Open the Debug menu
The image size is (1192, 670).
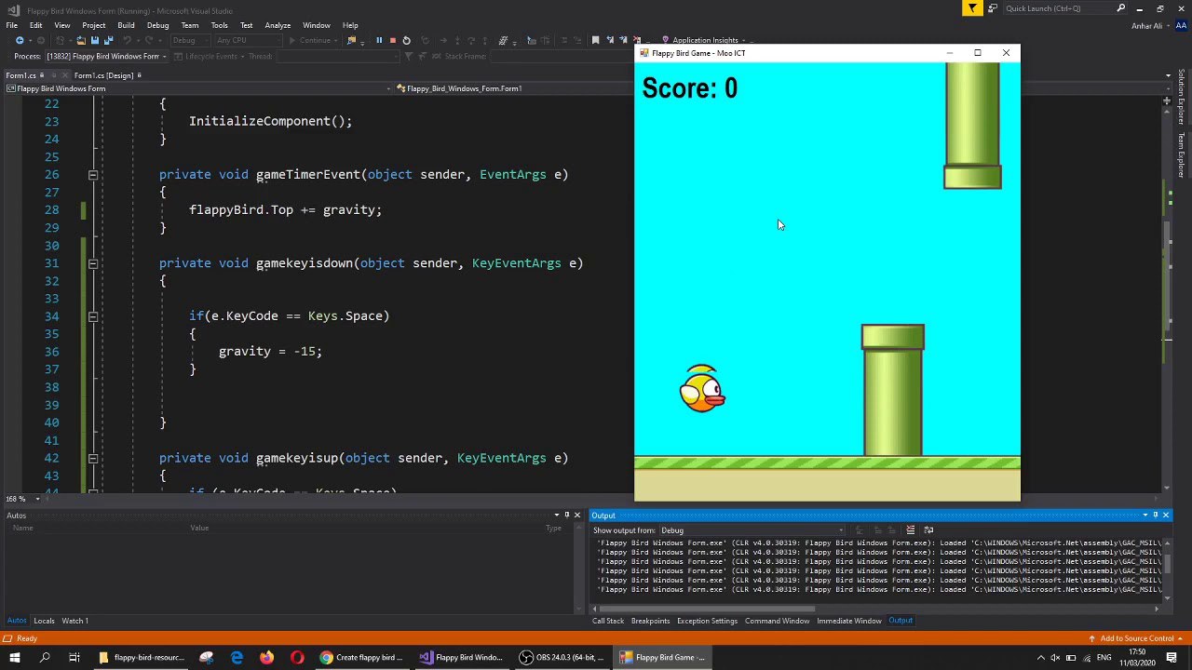pyautogui.click(x=157, y=25)
